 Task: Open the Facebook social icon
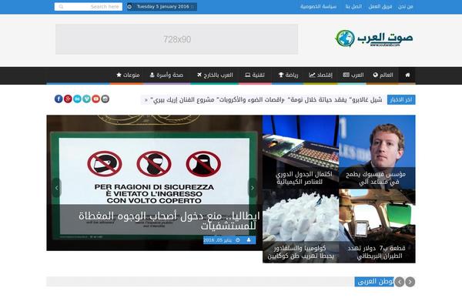pos(59,99)
